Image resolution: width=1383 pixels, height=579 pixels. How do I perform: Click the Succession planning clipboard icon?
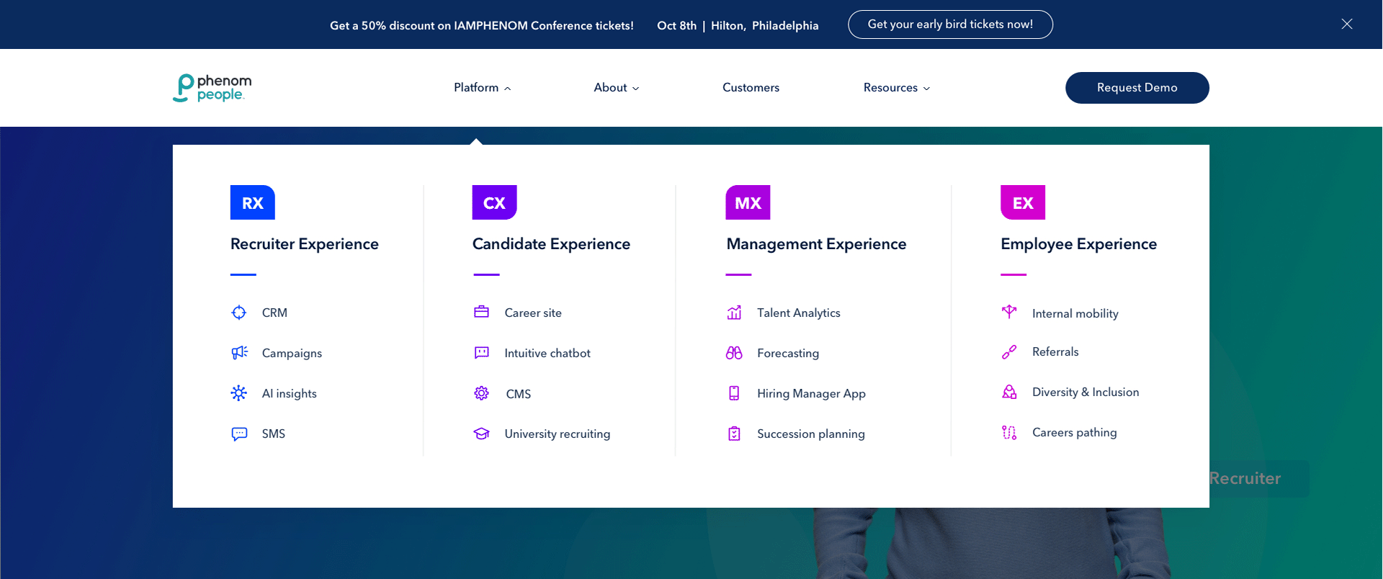(x=734, y=434)
